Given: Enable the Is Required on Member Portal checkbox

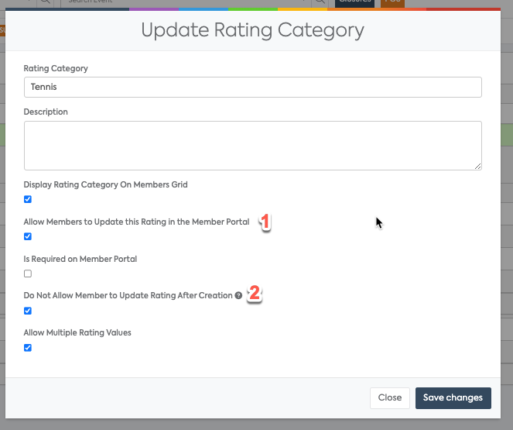Looking at the screenshot, I should [28, 273].
